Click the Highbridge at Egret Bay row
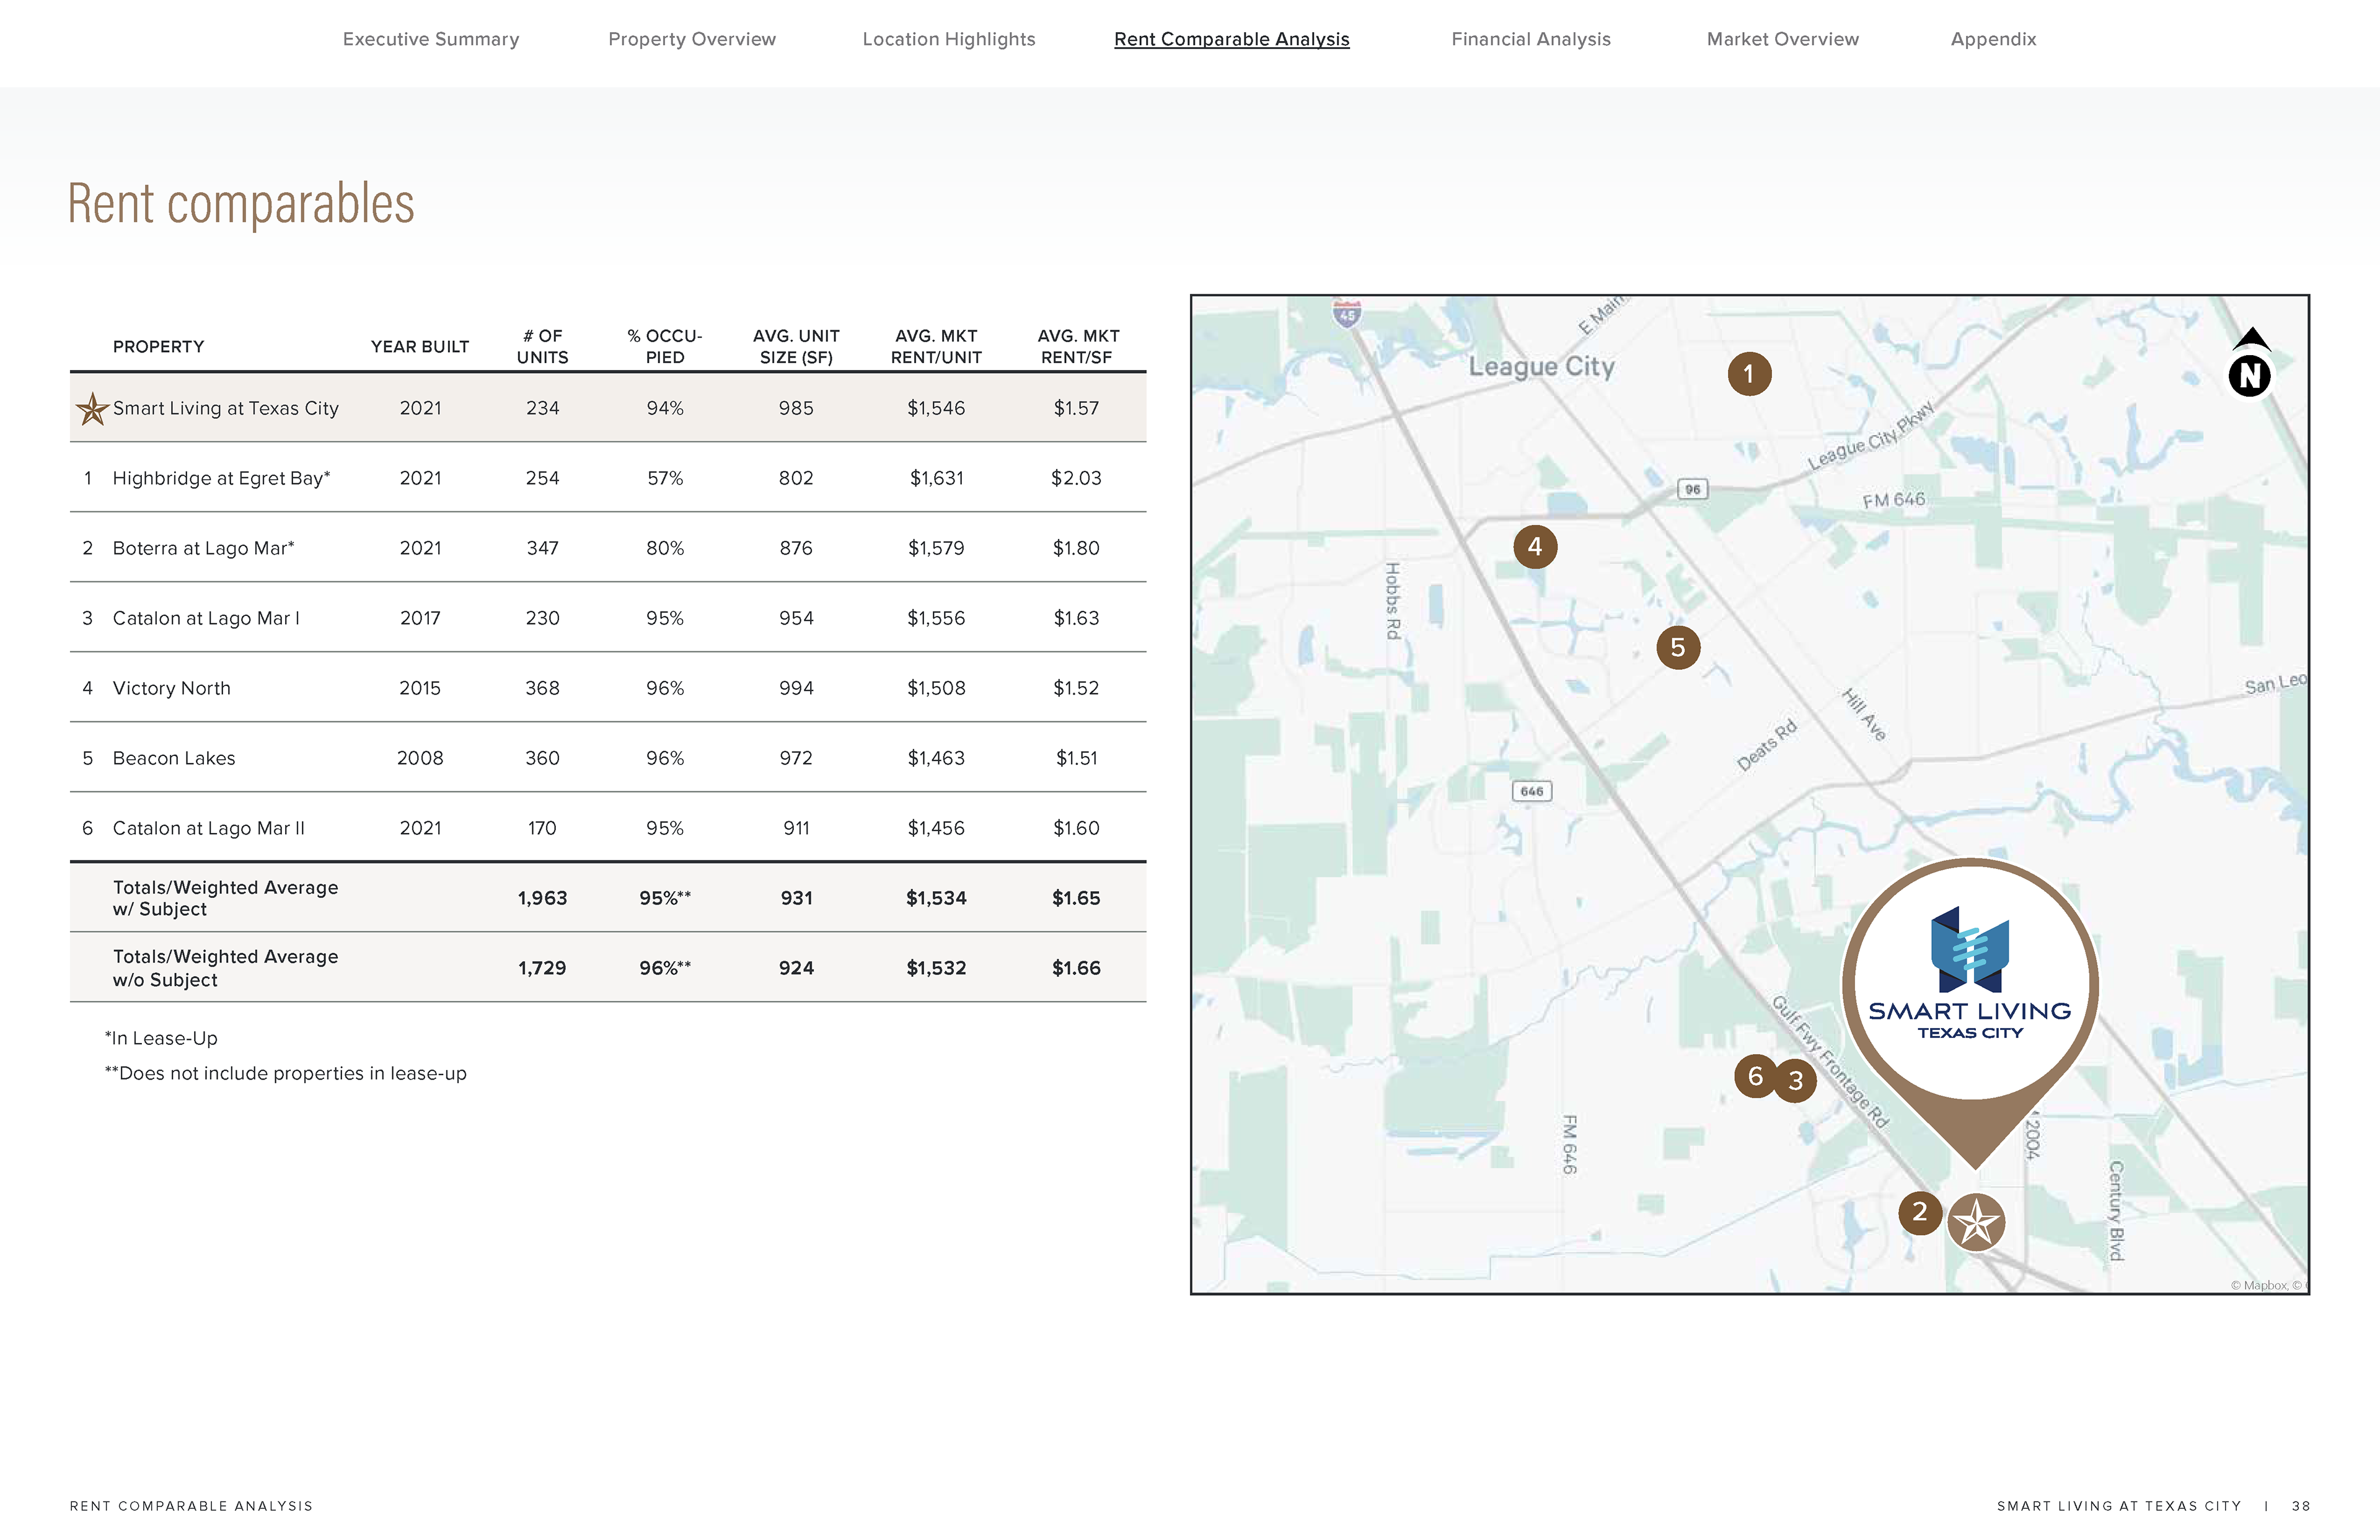The image size is (2380, 1540). [221, 478]
